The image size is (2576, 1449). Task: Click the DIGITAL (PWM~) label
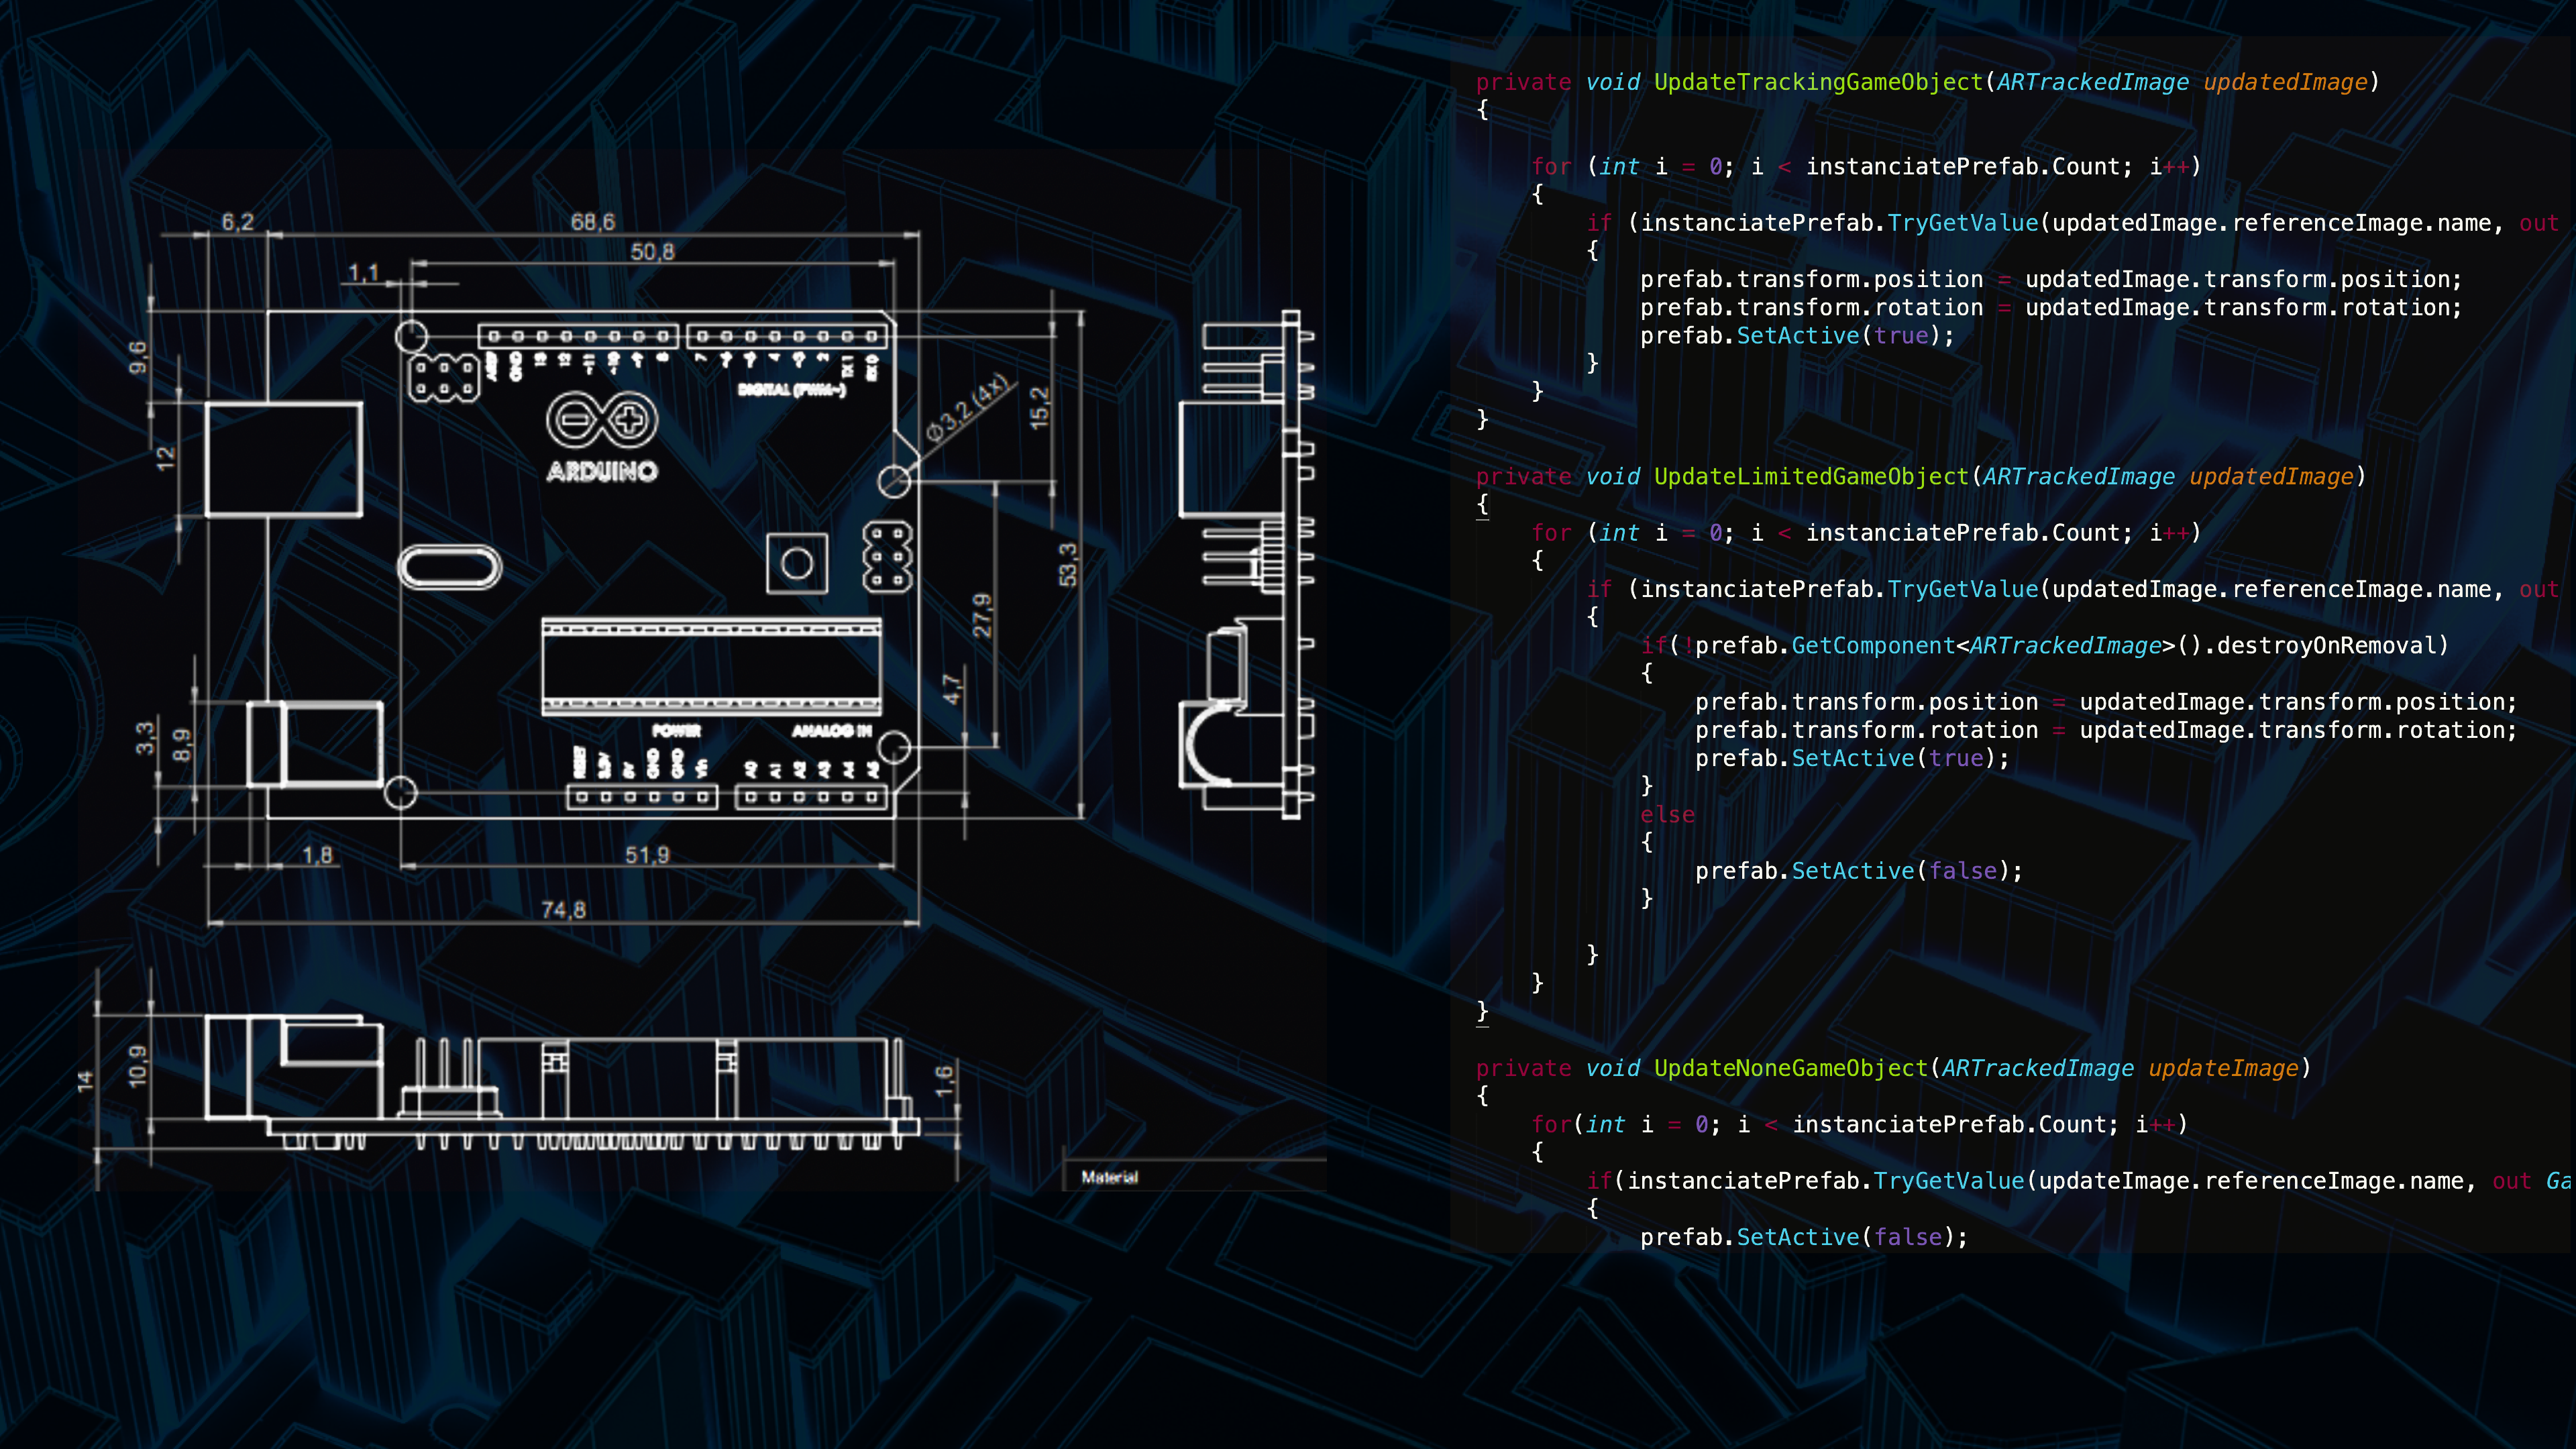[792, 390]
